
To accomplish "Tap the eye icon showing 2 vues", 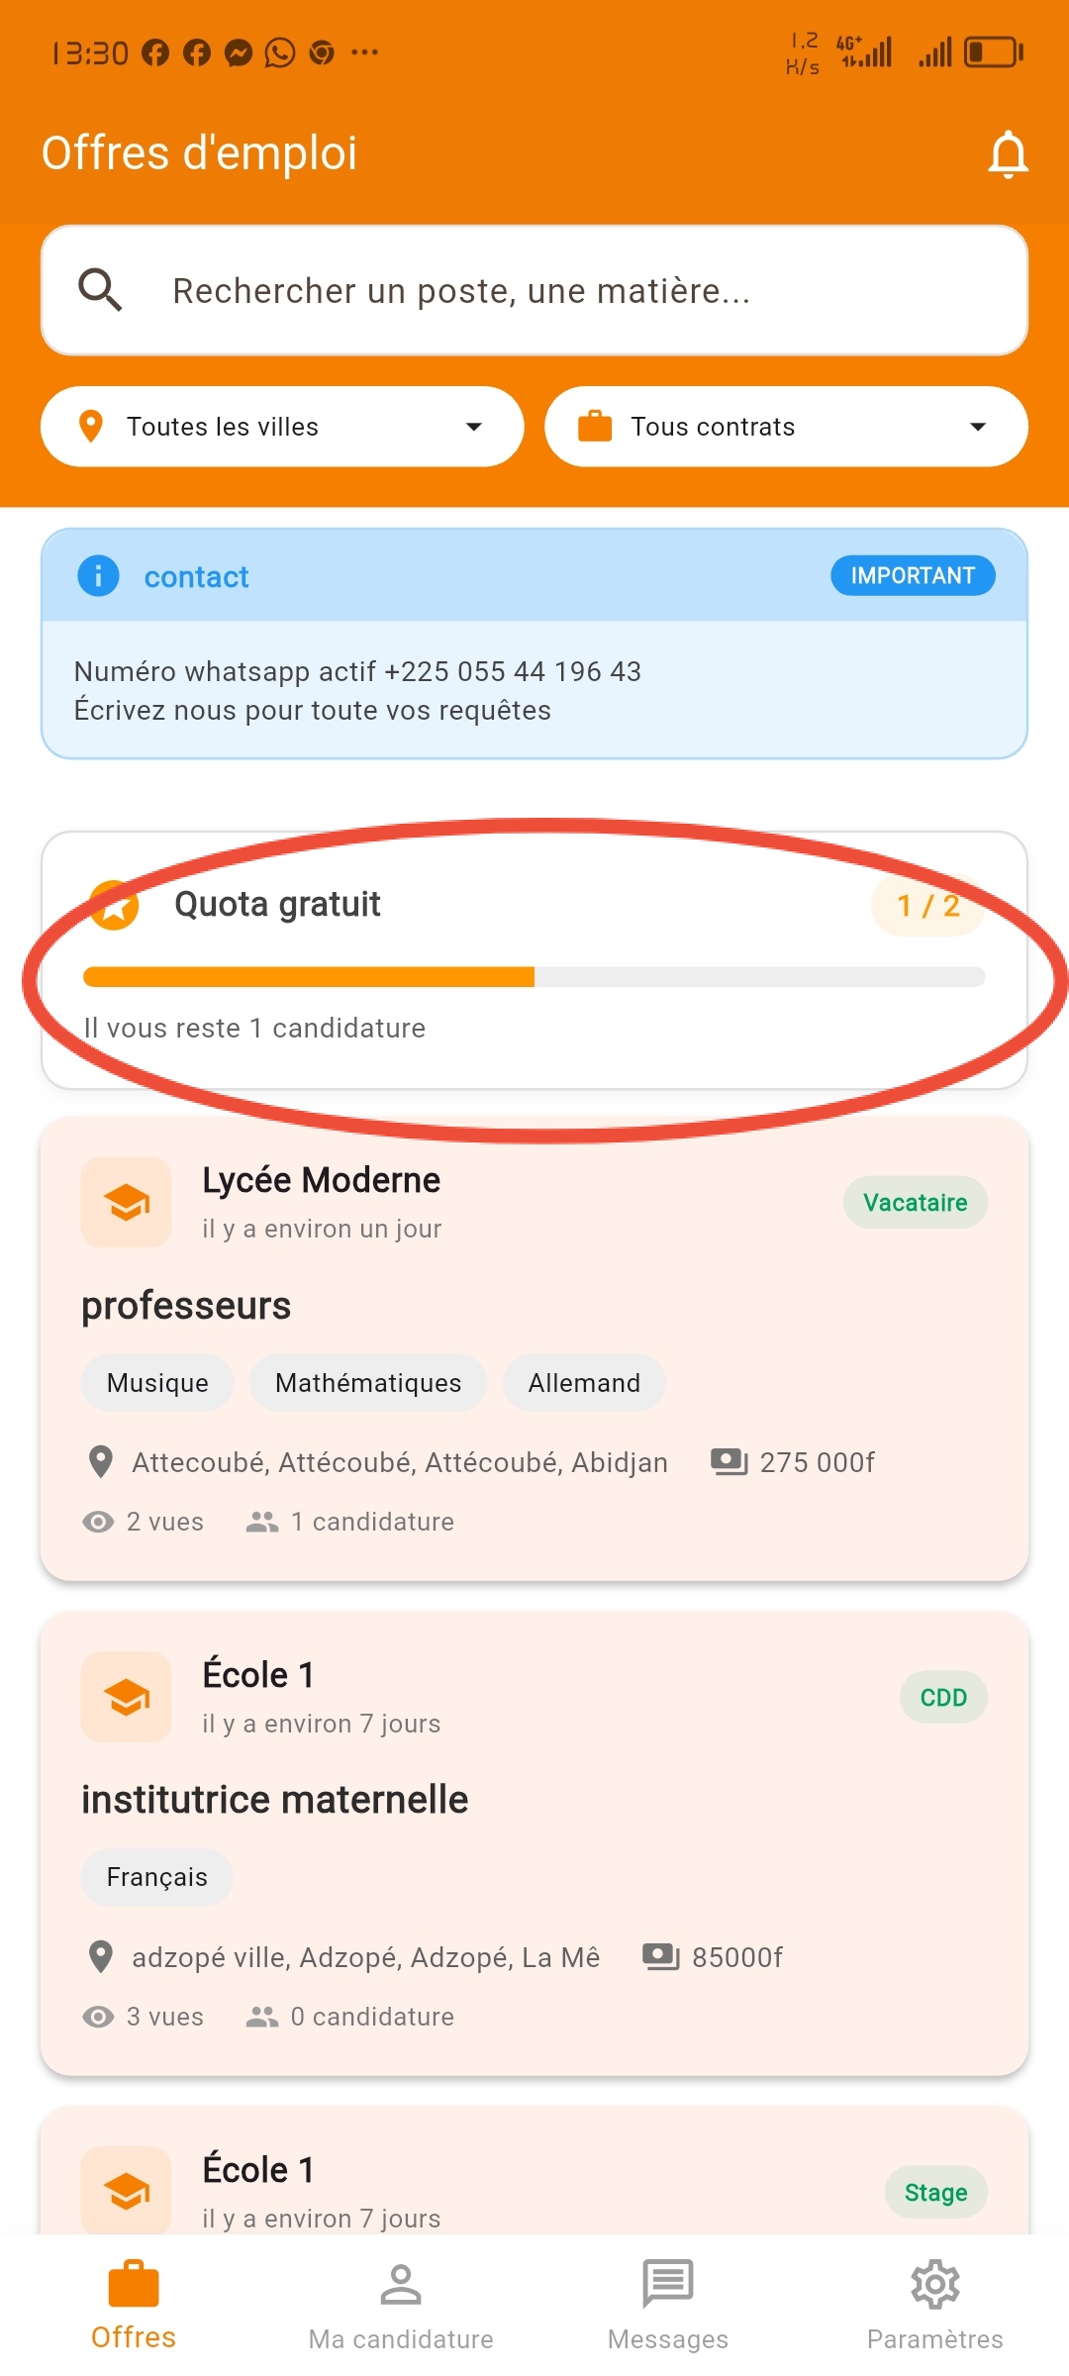I will click(98, 1521).
